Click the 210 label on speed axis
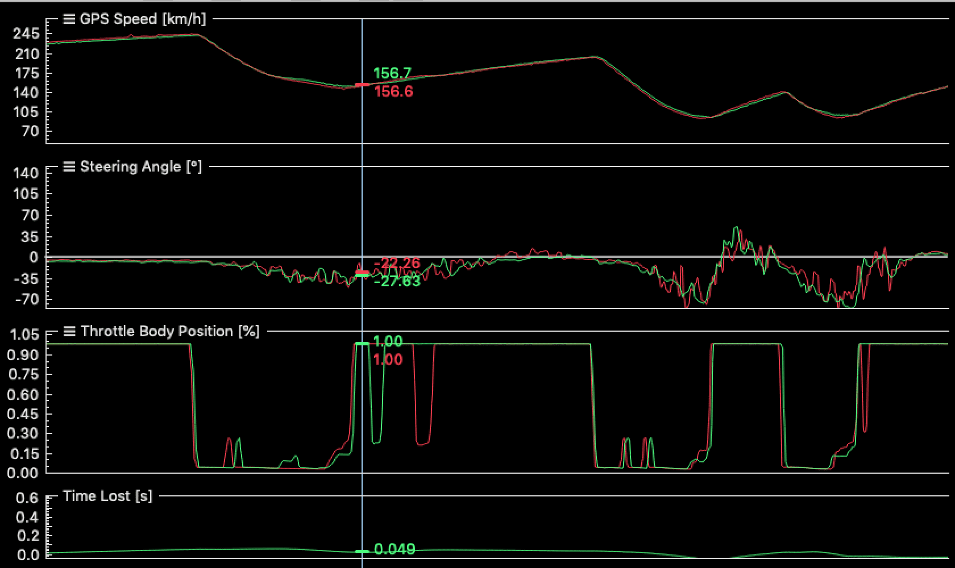The height and width of the screenshot is (568, 955). point(26,54)
